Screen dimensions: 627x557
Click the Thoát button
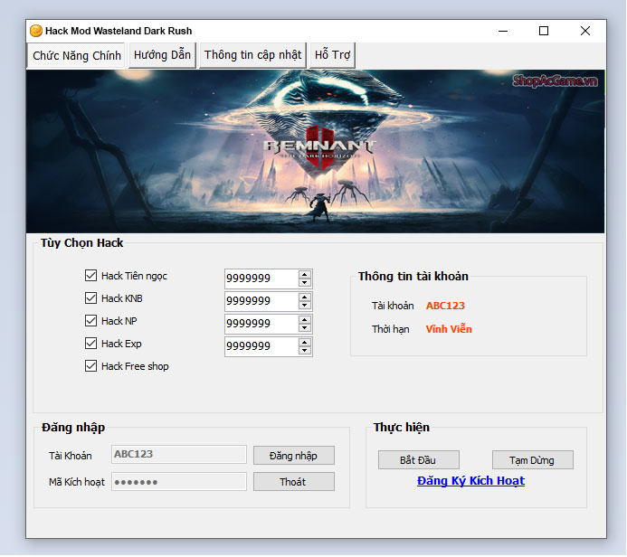coord(293,482)
